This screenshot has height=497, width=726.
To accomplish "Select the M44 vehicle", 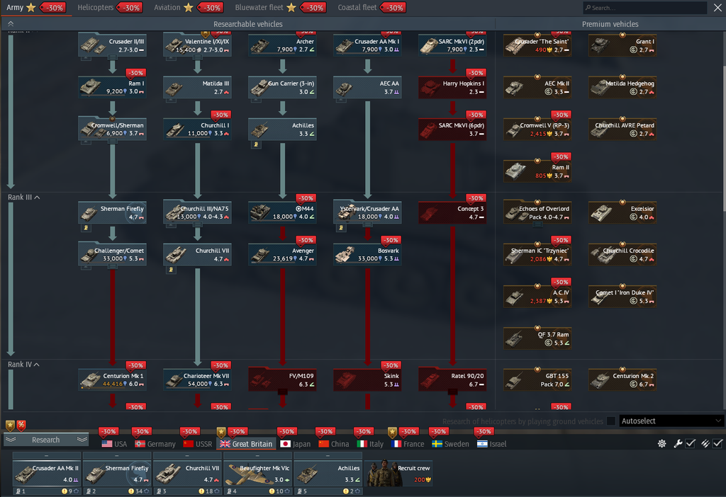I will pos(282,212).
